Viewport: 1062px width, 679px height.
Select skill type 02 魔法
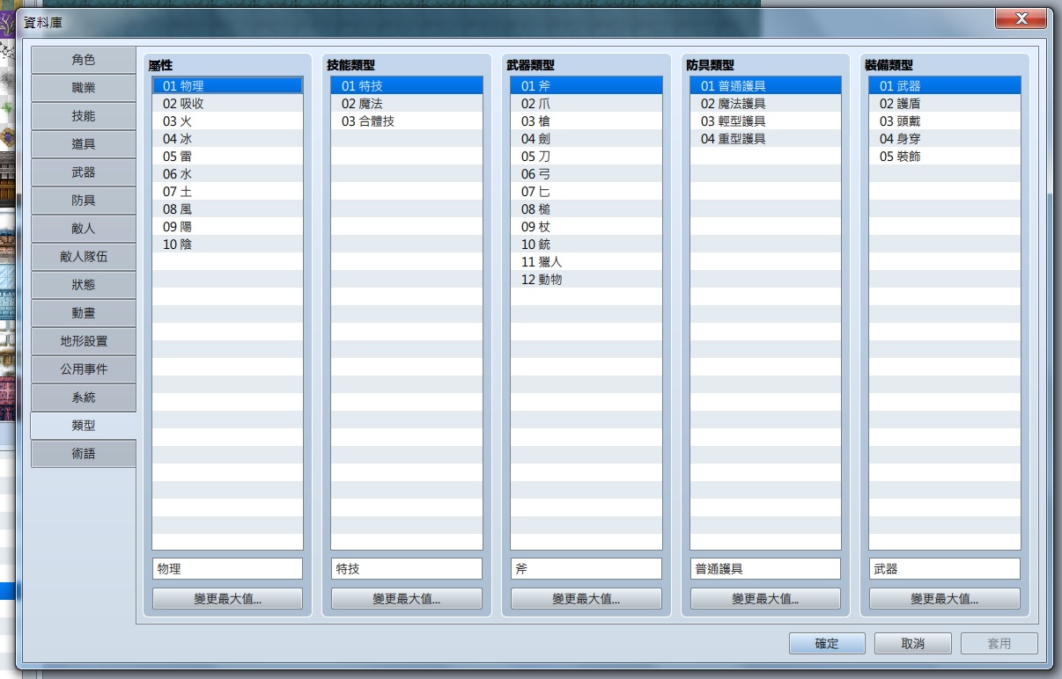407,104
